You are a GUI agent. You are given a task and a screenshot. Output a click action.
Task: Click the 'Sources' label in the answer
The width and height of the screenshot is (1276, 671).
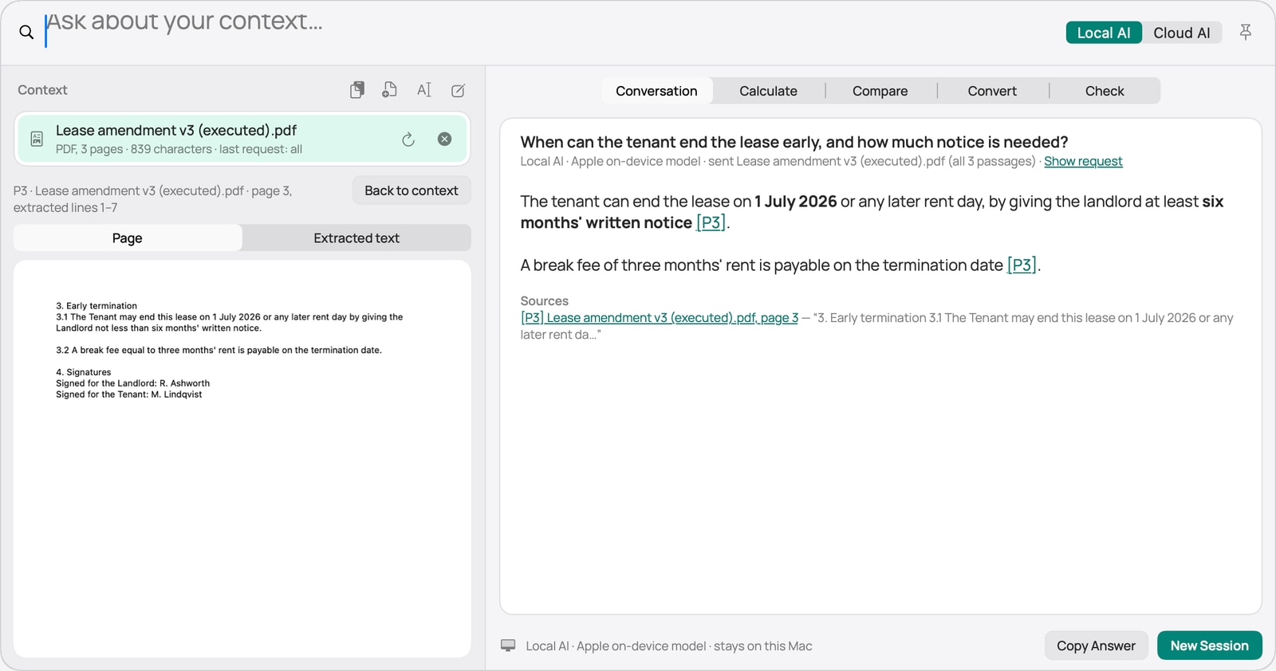(545, 300)
